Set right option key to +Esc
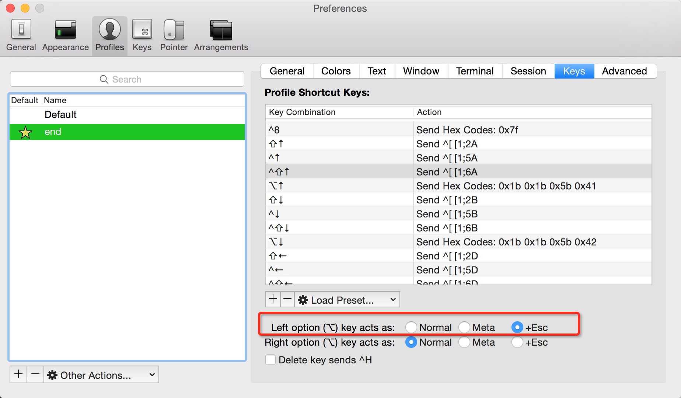The width and height of the screenshot is (681, 398). coord(517,342)
